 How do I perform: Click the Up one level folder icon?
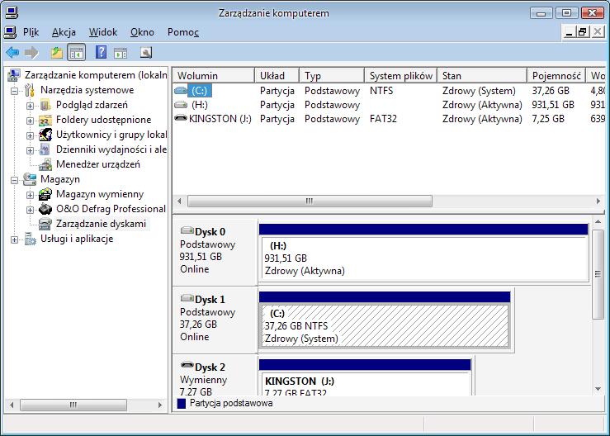pos(57,52)
